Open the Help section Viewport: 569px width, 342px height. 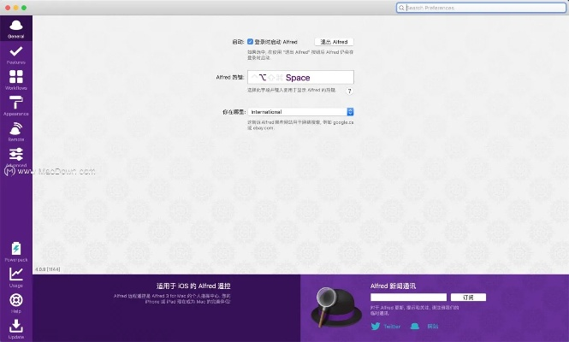pyautogui.click(x=15, y=303)
